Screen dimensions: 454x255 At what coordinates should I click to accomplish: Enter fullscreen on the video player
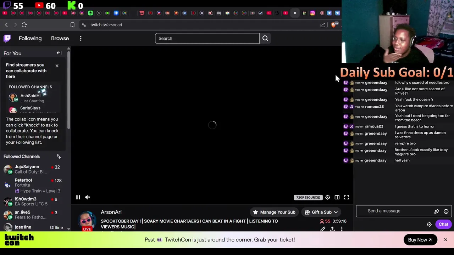point(347,197)
